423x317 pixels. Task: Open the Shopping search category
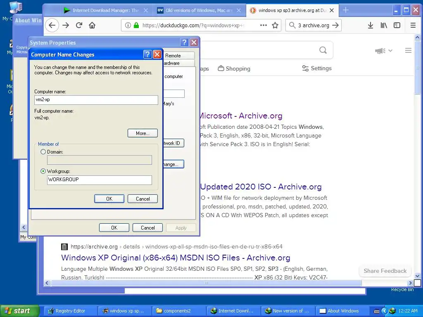coord(234,69)
